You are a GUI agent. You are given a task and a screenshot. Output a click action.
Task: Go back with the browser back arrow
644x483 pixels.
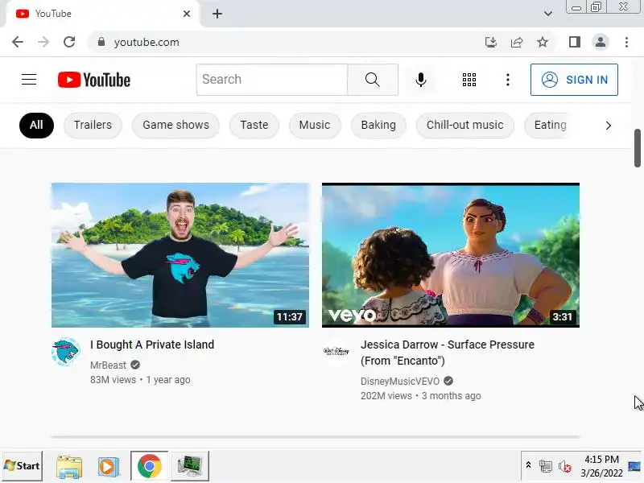(x=18, y=42)
